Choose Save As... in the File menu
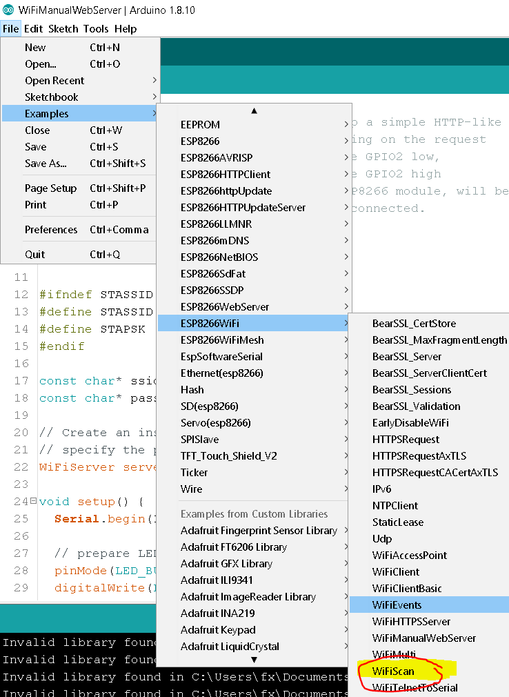 pyautogui.click(x=80, y=163)
